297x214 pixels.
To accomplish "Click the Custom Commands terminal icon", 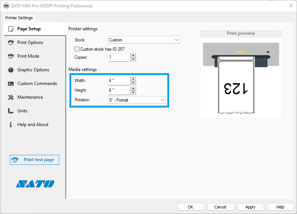I will 11,84.
